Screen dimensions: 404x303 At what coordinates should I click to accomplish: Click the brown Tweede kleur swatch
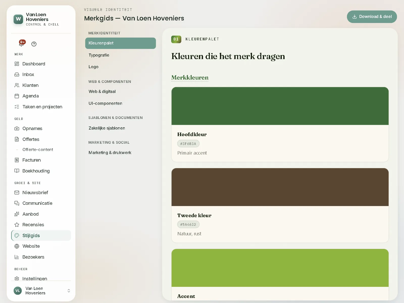coord(280,187)
